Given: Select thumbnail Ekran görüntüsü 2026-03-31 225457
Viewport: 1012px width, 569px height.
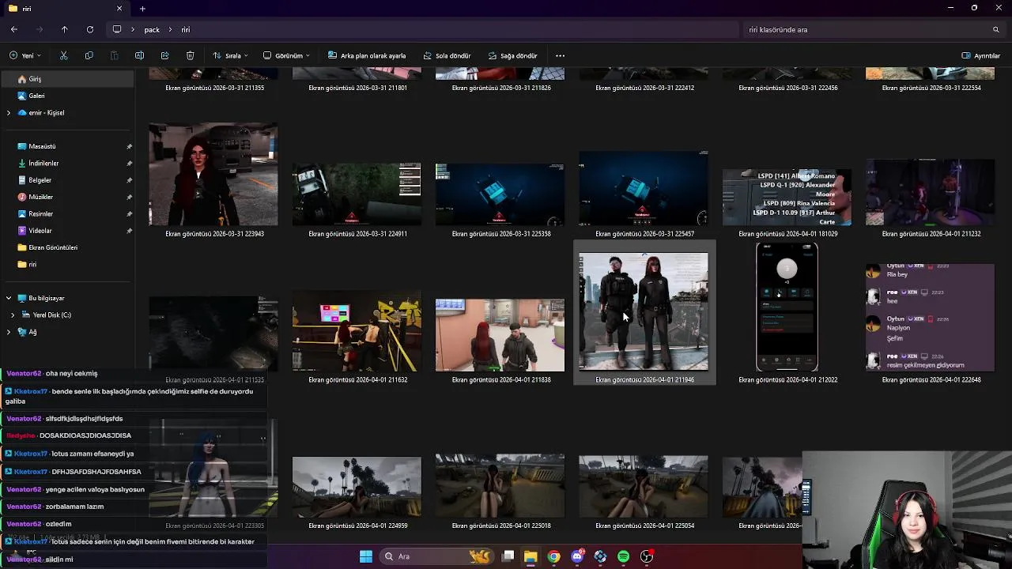Looking at the screenshot, I should (x=644, y=188).
